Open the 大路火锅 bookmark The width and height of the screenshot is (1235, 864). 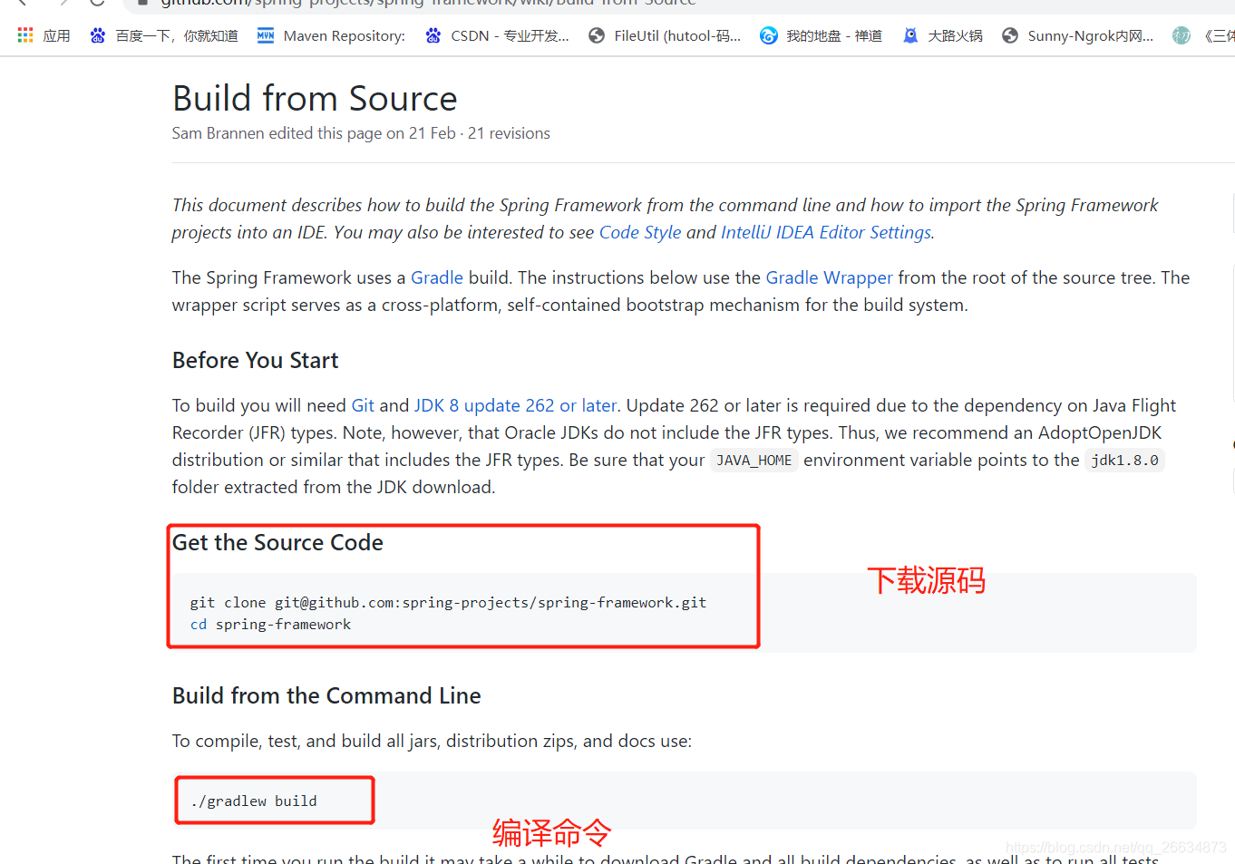point(942,35)
